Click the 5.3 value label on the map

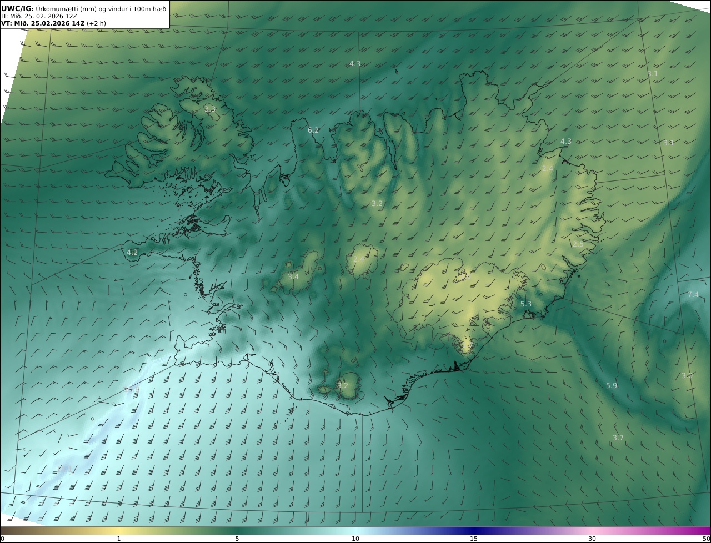[525, 304]
